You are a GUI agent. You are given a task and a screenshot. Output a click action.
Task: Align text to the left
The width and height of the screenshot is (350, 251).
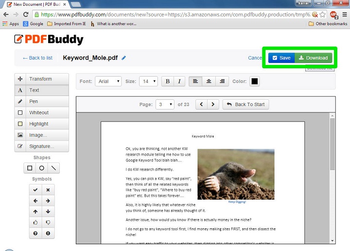195,81
